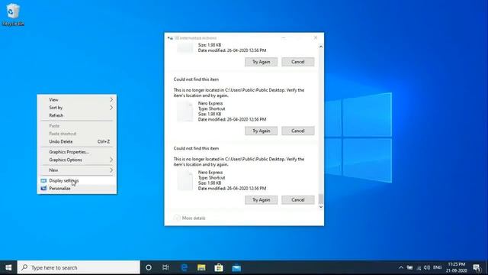Open Sort by submenu
The image size is (488, 275).
pos(77,108)
